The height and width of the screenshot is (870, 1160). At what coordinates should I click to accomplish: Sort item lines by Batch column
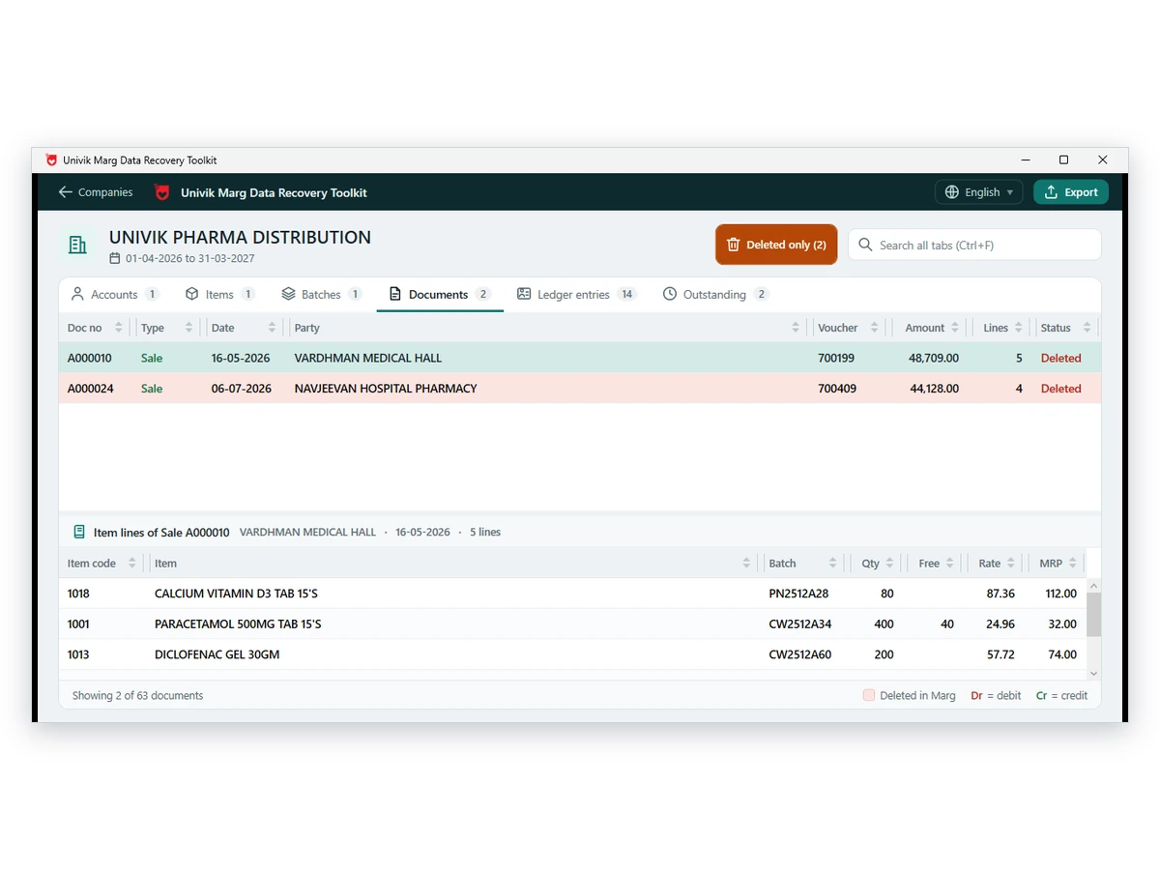tap(802, 564)
